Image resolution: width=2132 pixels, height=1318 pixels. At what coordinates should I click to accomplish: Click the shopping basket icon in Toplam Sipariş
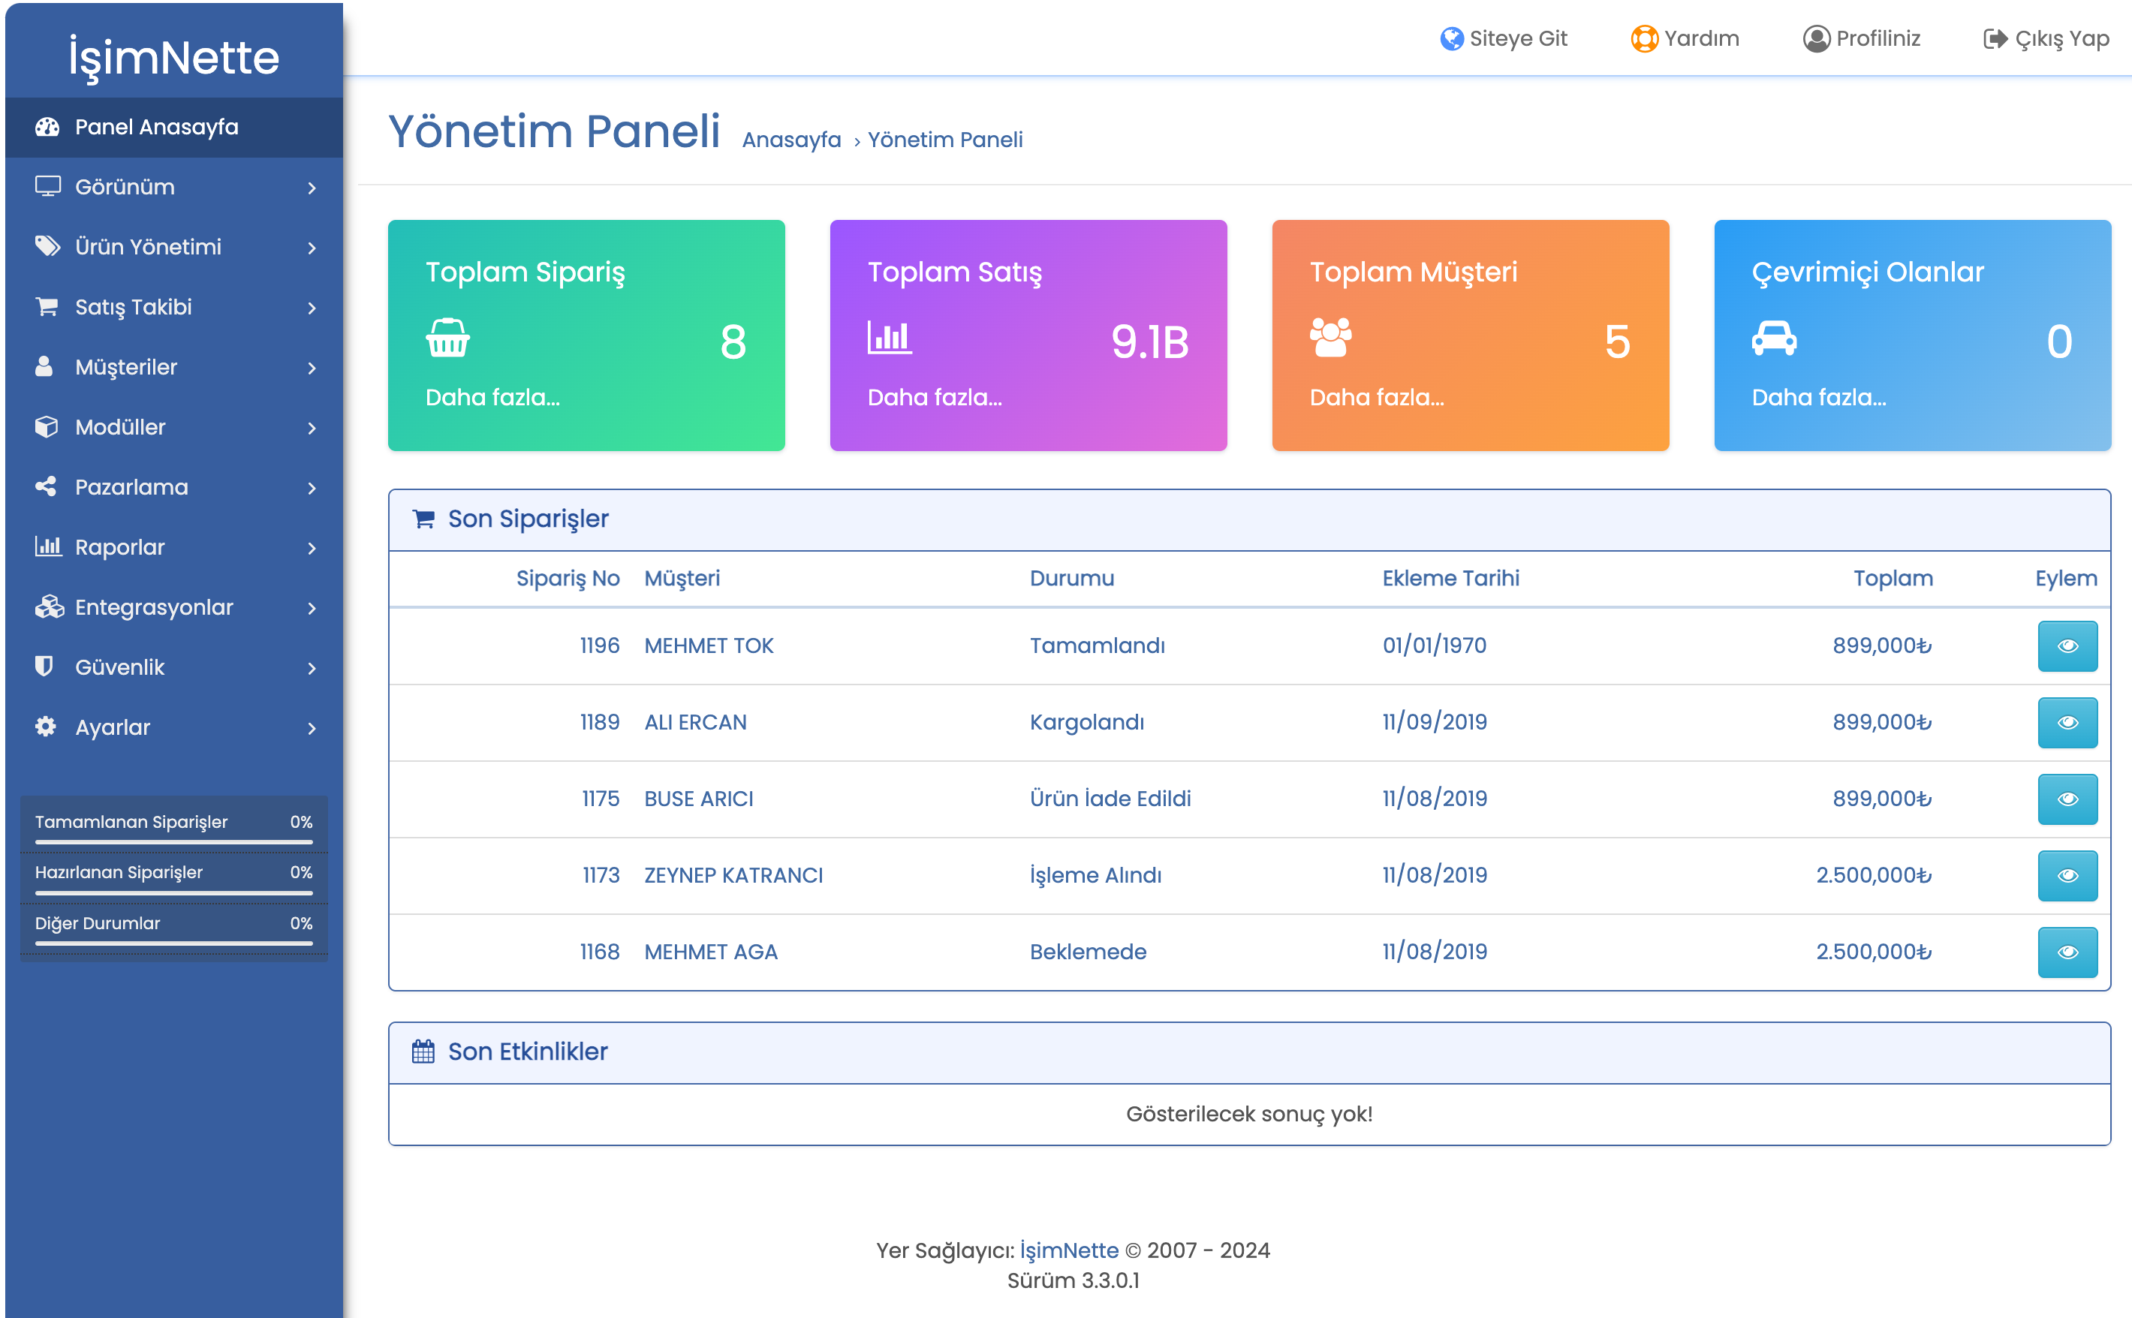pos(447,339)
